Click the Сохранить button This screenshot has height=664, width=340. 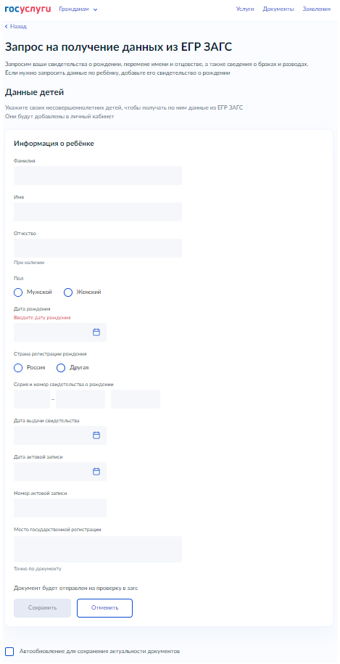(42, 608)
